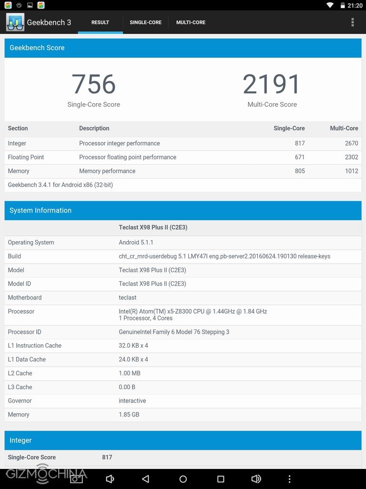
Task: Tap the Geekbench 3 app icon
Action: (x=15, y=22)
